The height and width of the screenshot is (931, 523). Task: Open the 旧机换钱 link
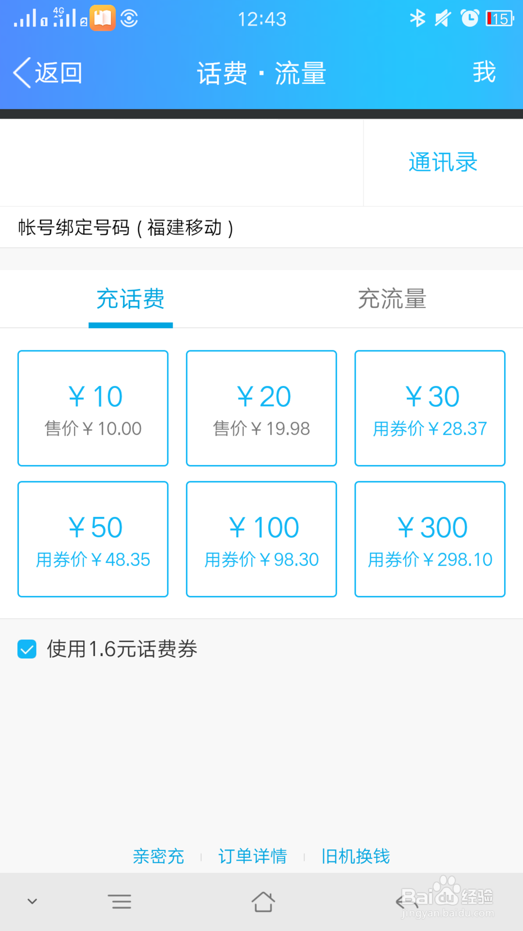(x=356, y=856)
